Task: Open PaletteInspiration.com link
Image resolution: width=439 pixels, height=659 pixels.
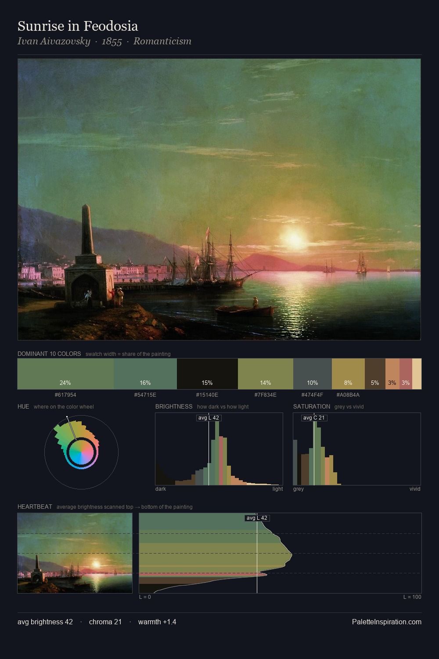Action: 387,622
